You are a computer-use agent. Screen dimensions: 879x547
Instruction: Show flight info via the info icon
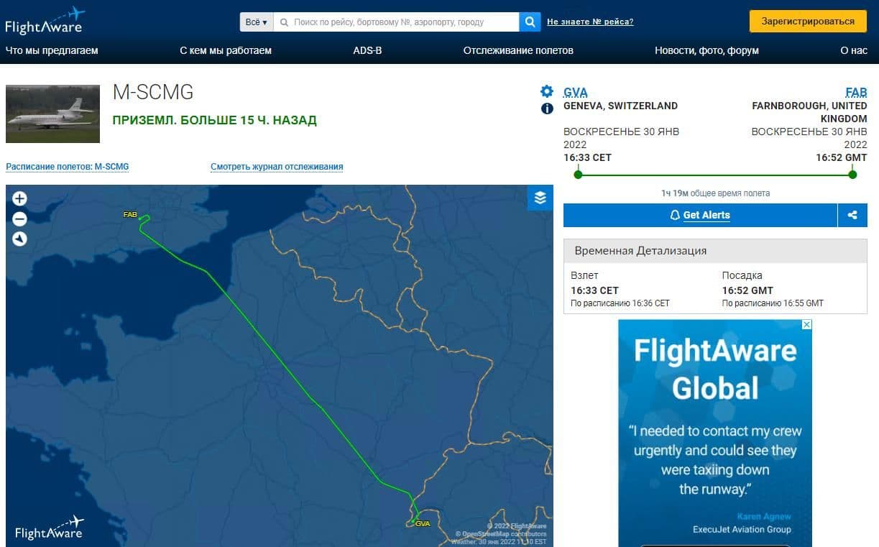pos(547,109)
